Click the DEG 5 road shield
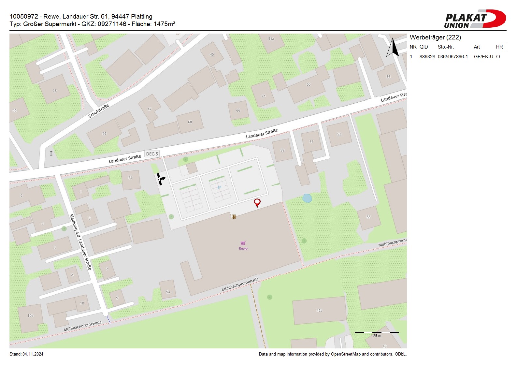This screenshot has height=366, width=517. pos(152,154)
